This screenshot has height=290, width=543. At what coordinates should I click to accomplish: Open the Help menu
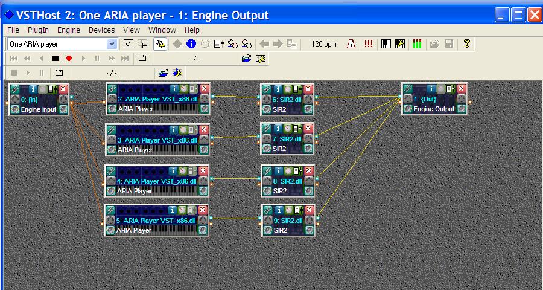click(192, 30)
